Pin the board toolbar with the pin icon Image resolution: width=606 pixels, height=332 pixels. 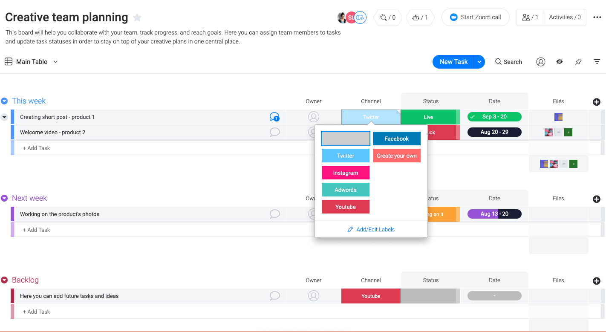(x=578, y=62)
